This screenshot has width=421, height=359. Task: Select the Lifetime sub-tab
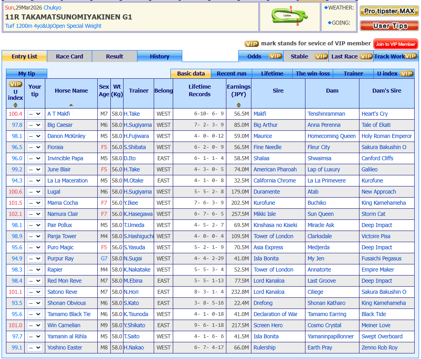tap(272, 74)
